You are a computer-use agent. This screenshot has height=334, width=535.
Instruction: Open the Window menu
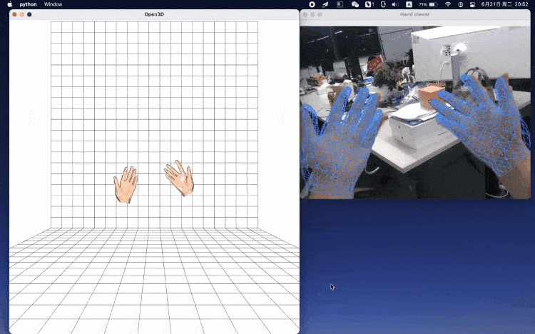tap(53, 4)
